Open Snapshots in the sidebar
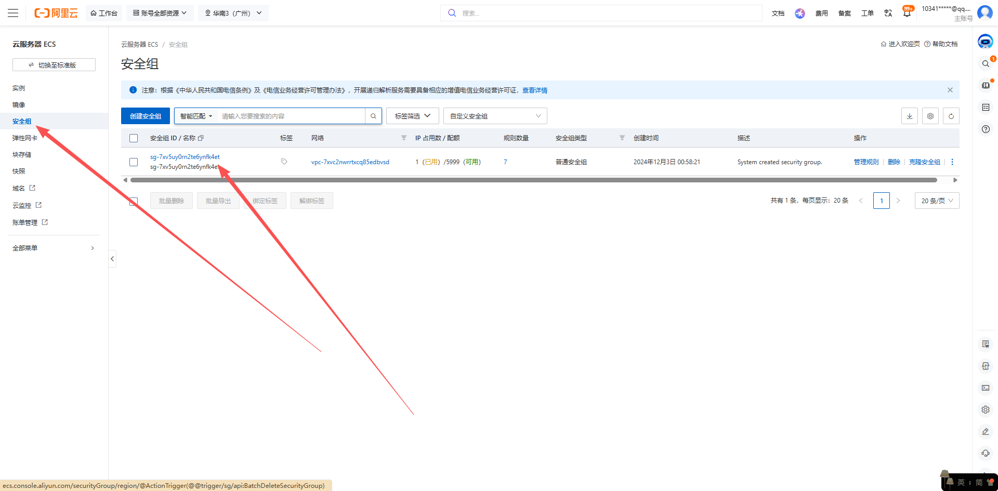The height and width of the screenshot is (491, 998). click(x=19, y=171)
